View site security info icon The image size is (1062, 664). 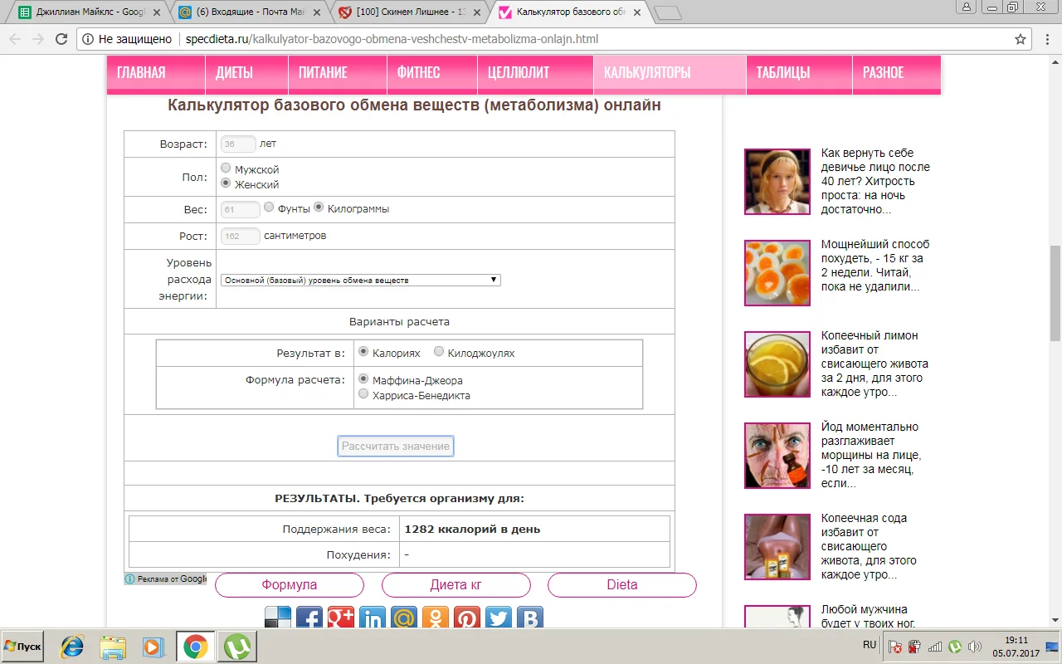click(x=89, y=39)
